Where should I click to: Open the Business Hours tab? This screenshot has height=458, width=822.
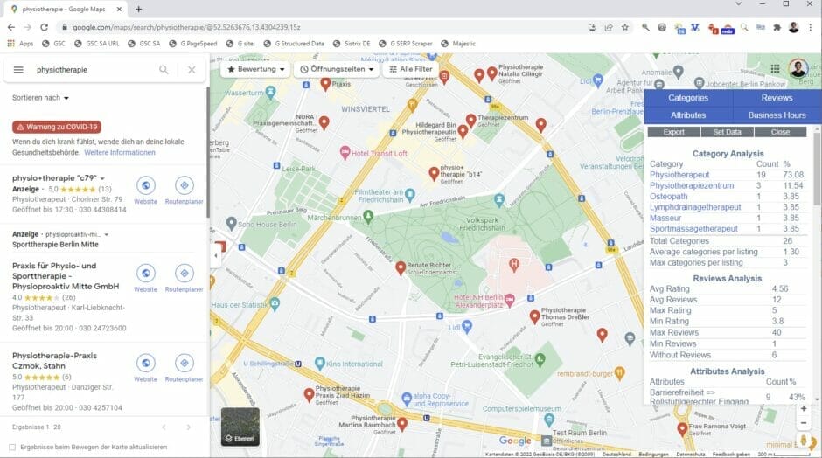[777, 115]
